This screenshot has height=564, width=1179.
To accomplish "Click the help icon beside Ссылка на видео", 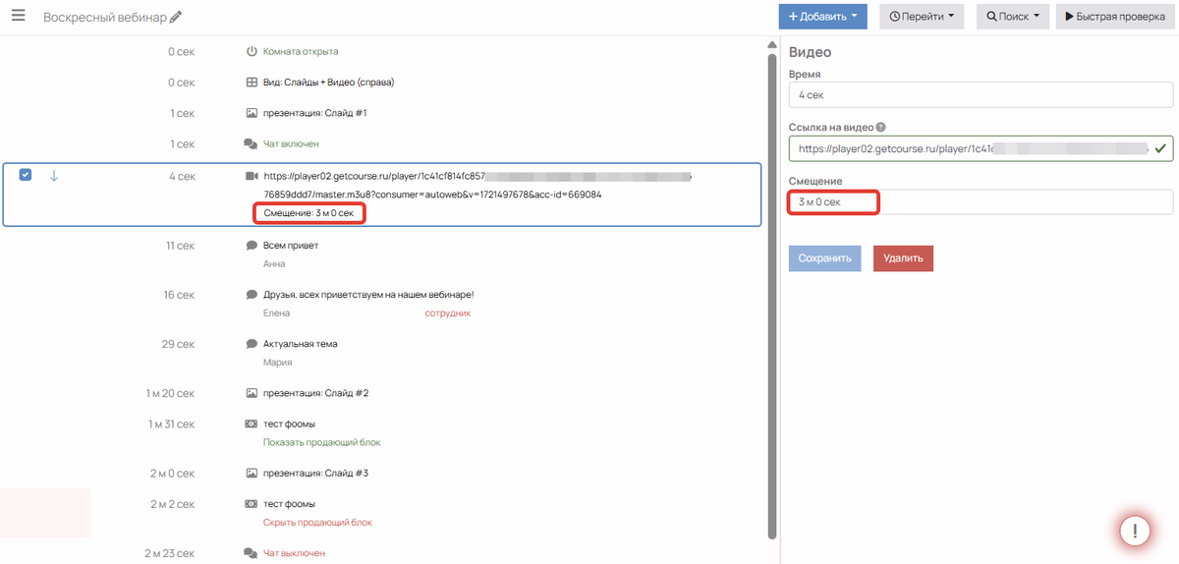I will (881, 127).
